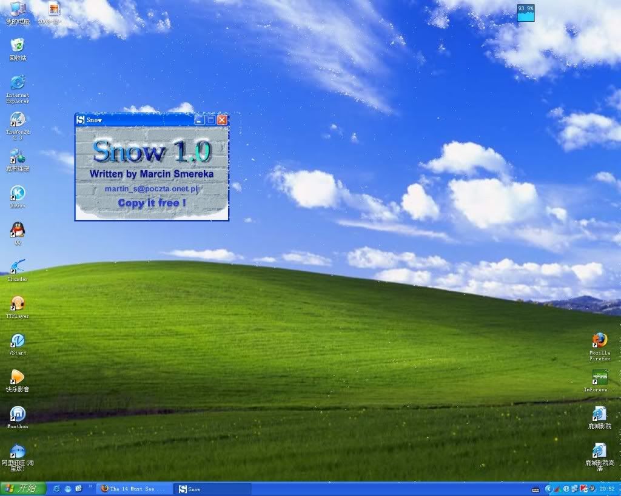Expand hidden tray icons arrow
621x496 pixels.
(548, 489)
